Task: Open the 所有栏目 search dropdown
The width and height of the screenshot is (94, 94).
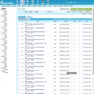Action: [75, 12]
